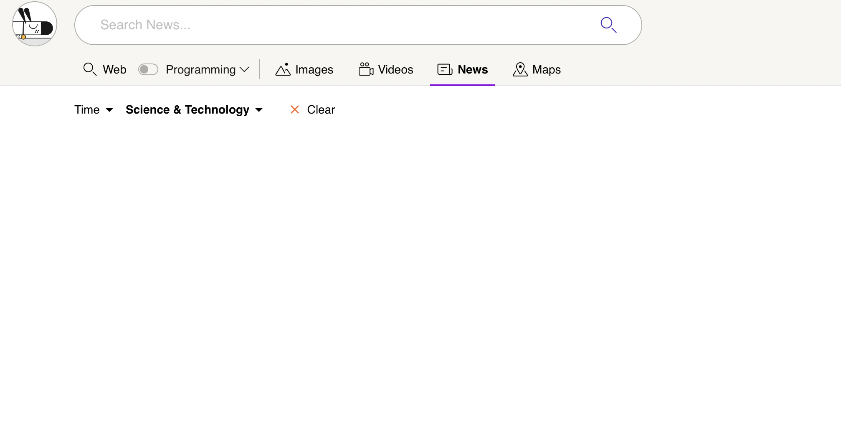Image resolution: width=841 pixels, height=431 pixels.
Task: Click the Kagi dog logo
Action: [x=35, y=24]
